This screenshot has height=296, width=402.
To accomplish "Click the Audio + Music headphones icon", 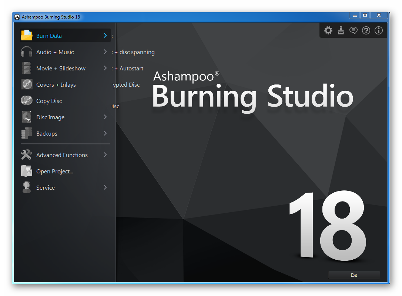I will point(26,52).
